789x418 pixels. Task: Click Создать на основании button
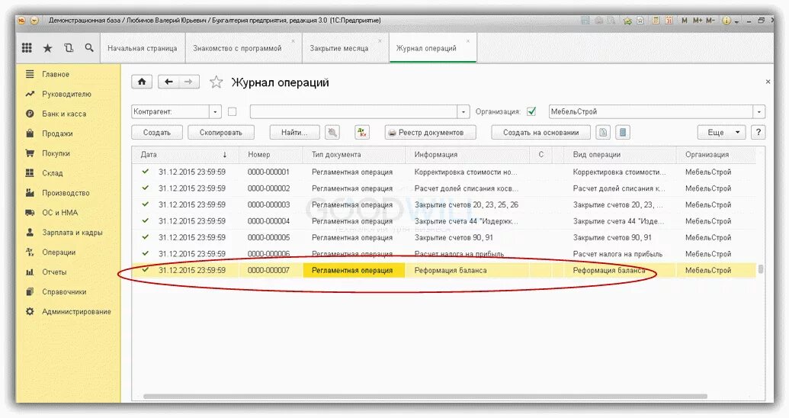[x=541, y=133]
